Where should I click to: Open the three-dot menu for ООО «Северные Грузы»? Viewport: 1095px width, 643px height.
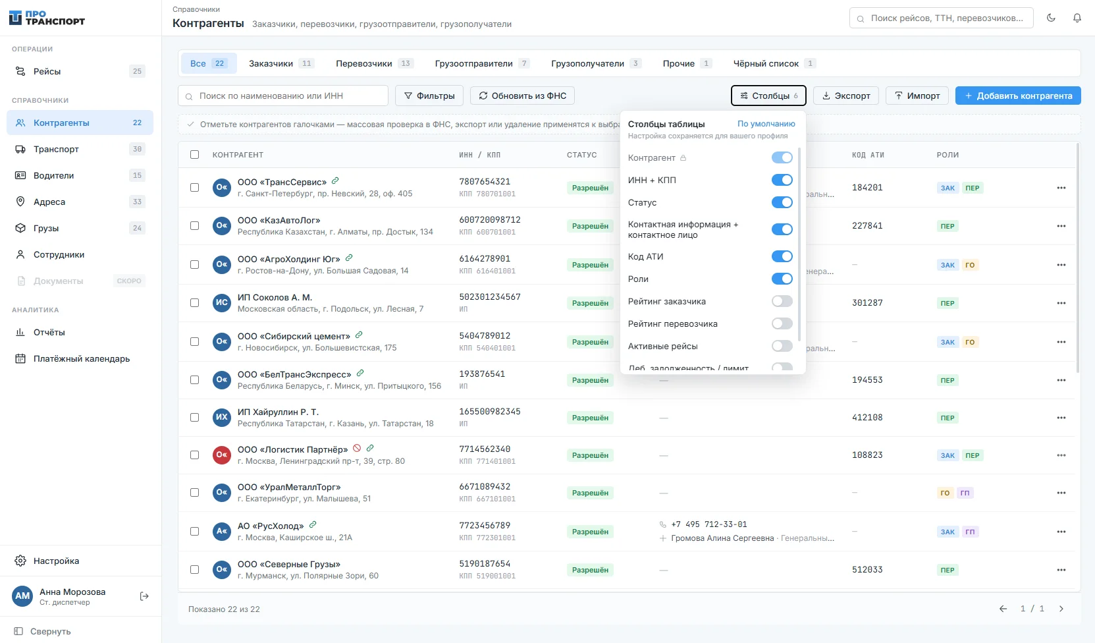click(x=1061, y=570)
